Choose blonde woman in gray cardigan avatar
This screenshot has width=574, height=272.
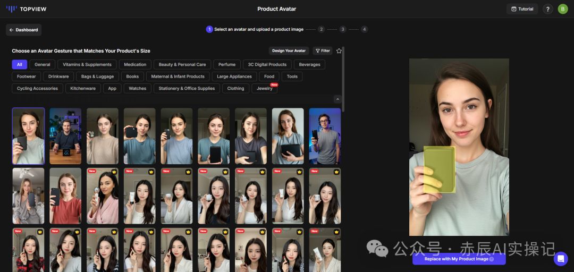pyautogui.click(x=28, y=196)
